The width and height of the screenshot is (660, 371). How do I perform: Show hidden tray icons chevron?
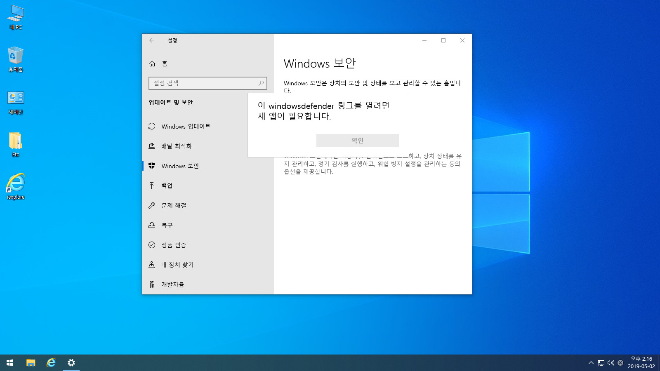(x=591, y=363)
